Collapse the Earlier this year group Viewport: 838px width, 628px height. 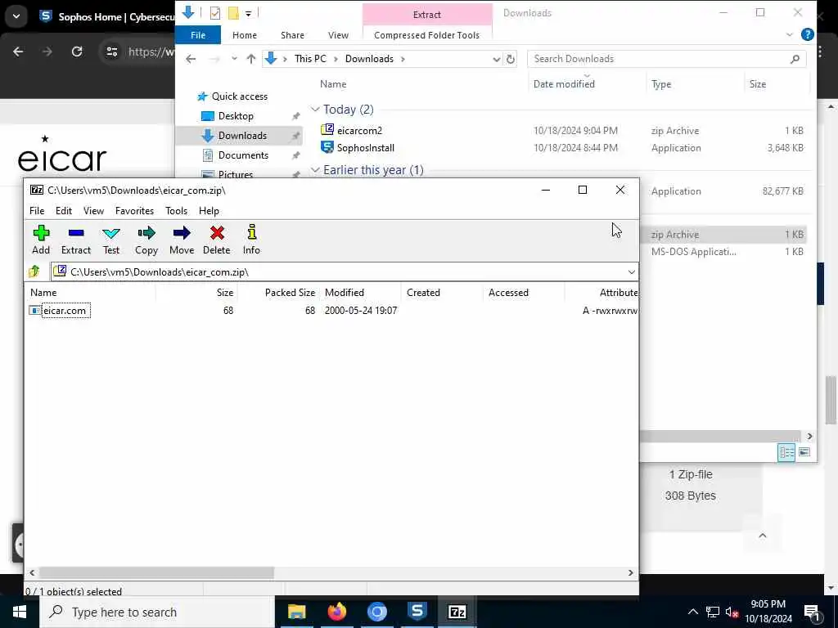(315, 170)
